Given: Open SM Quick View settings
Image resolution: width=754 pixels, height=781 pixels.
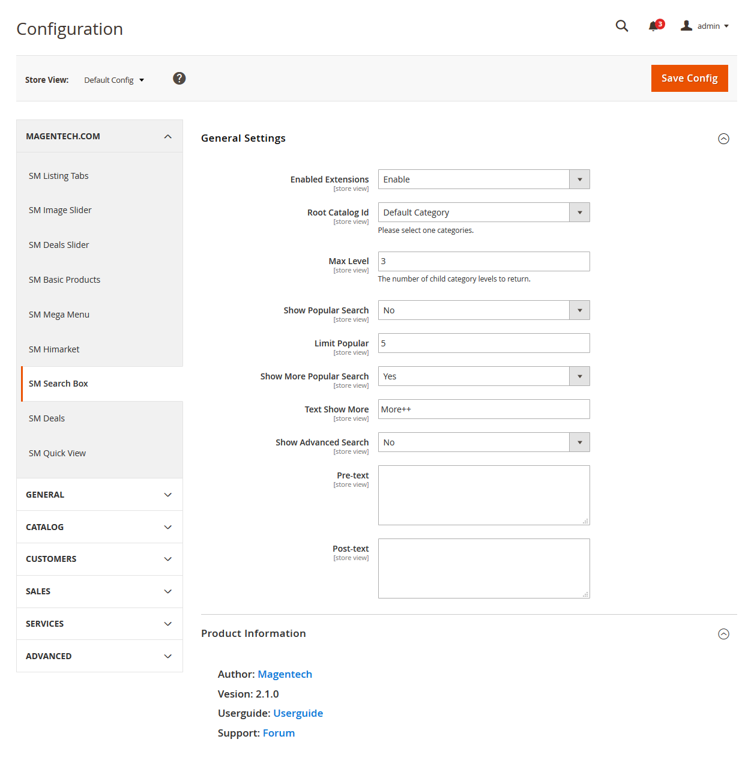Looking at the screenshot, I should coord(57,453).
